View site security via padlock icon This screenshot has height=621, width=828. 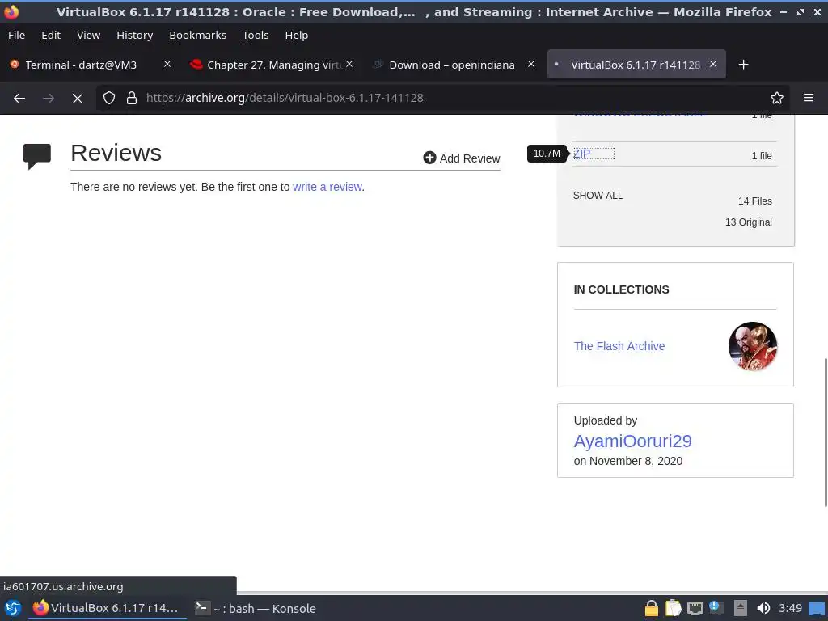(x=132, y=98)
